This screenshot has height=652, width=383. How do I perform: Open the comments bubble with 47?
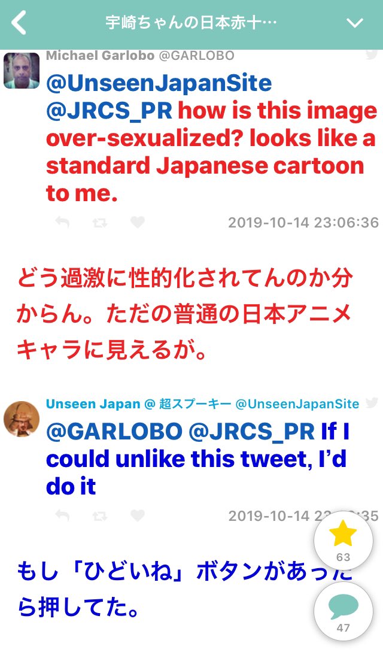coord(343,611)
